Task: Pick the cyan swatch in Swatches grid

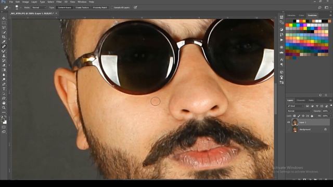Action: tap(298, 25)
